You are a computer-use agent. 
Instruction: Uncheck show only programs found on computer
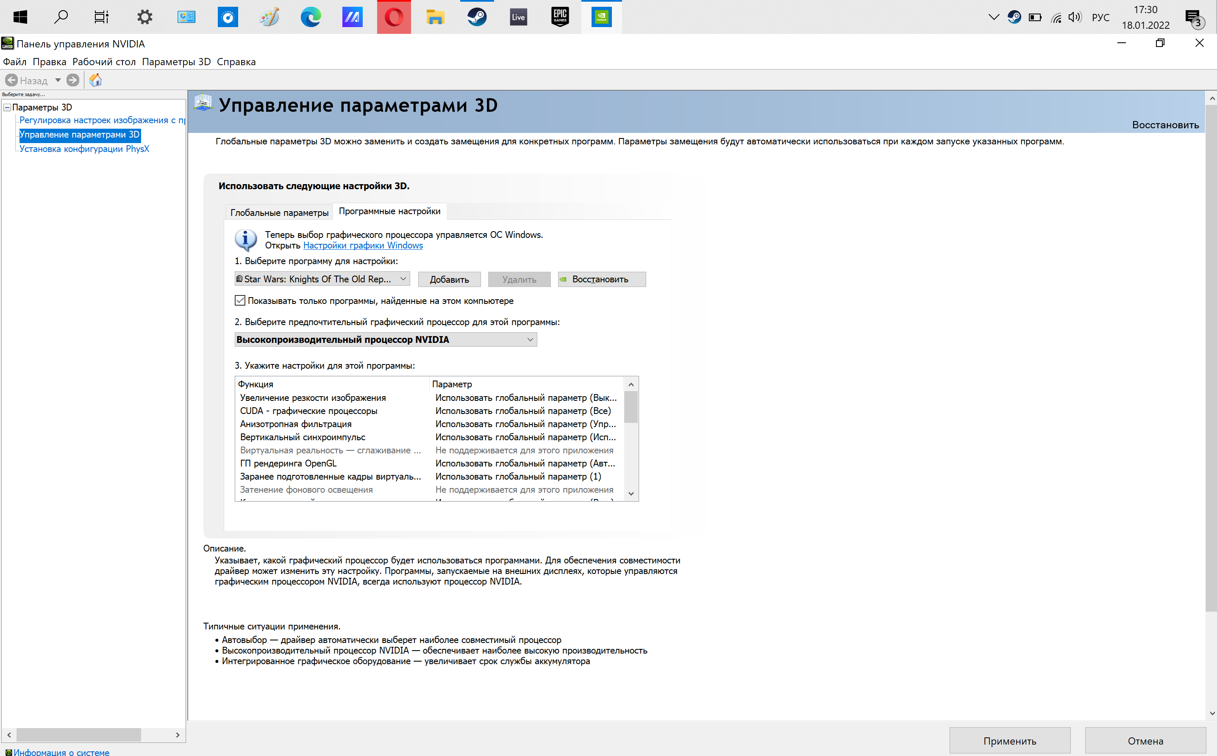(x=240, y=301)
